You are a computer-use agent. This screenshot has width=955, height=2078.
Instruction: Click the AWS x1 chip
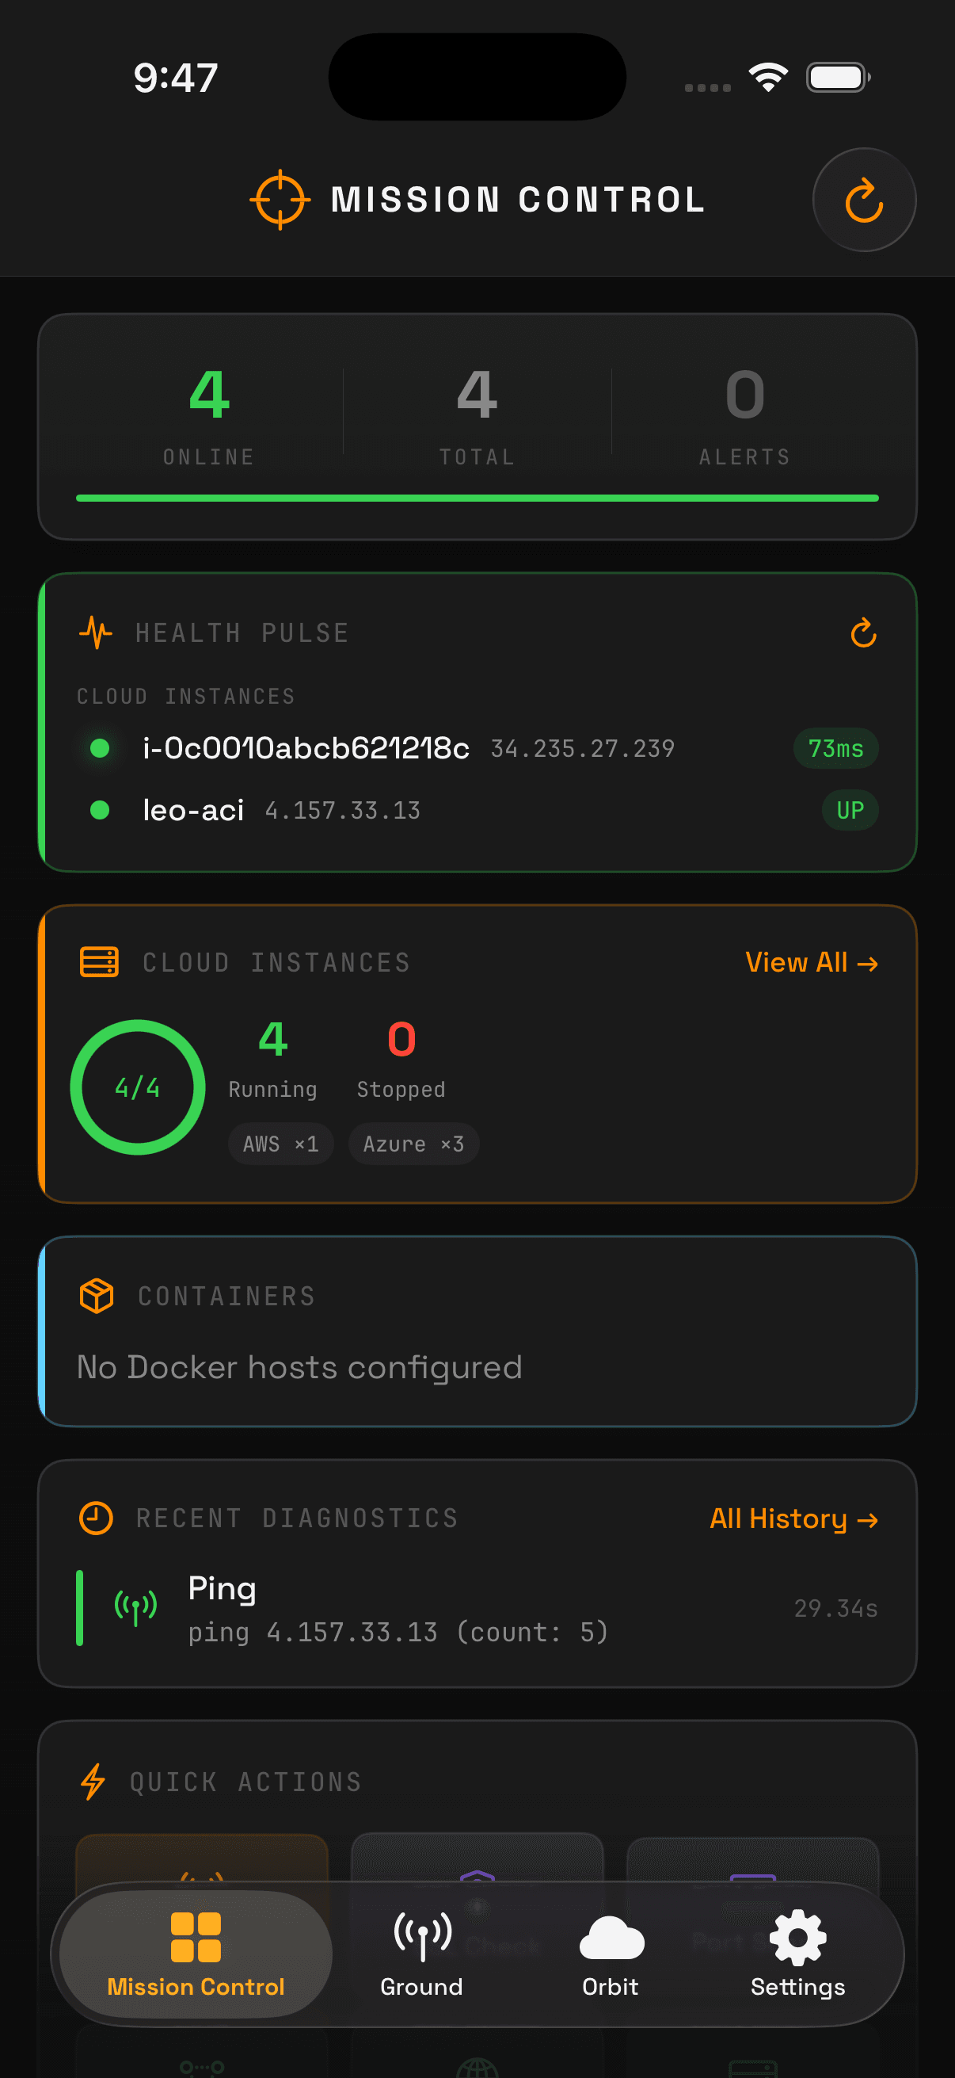pos(280,1143)
